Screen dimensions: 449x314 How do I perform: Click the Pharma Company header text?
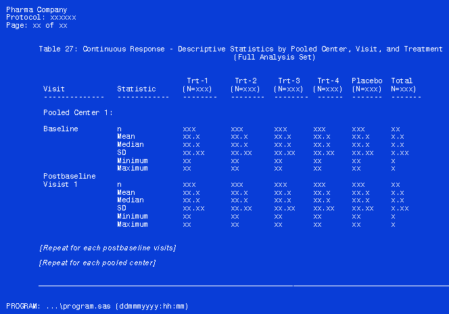[36, 9]
